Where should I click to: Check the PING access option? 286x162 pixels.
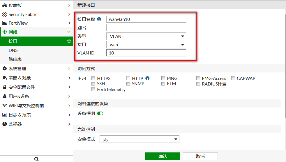(163, 78)
